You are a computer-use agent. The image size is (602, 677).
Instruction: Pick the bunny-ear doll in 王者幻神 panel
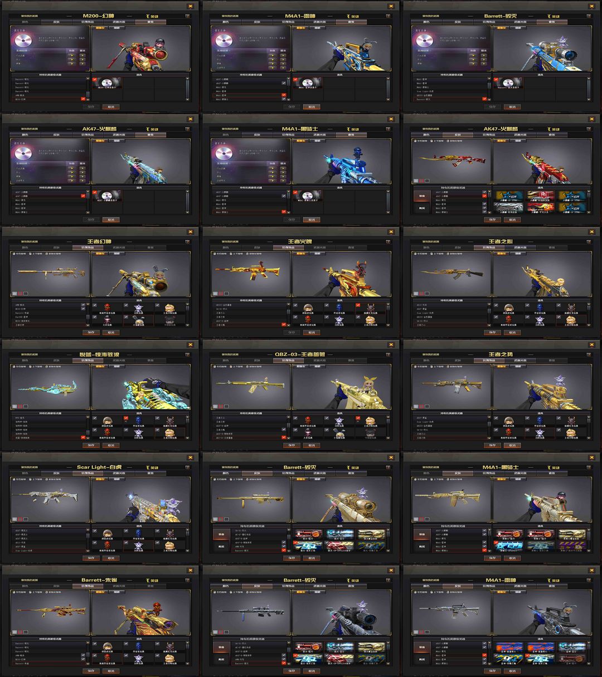point(139,320)
